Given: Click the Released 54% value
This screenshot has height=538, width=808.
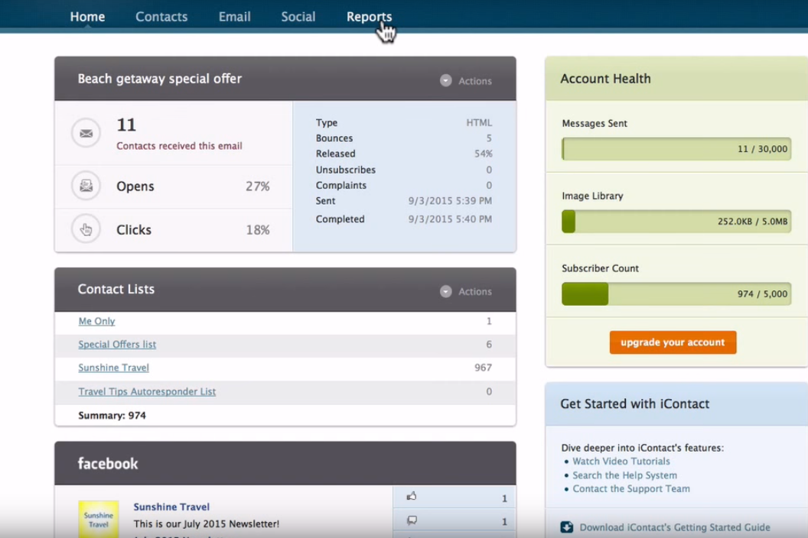Looking at the screenshot, I should coord(483,154).
